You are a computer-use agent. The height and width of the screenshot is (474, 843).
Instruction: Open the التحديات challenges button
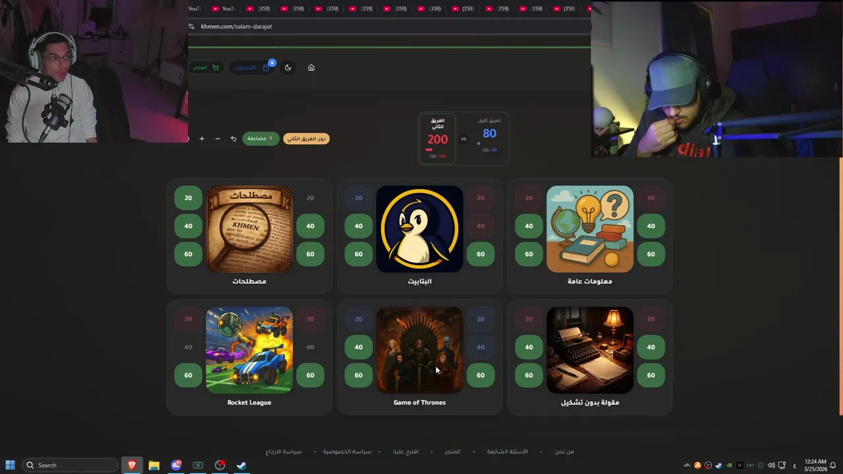252,67
